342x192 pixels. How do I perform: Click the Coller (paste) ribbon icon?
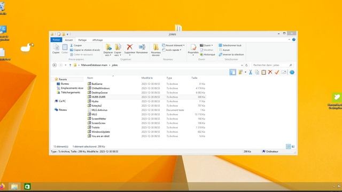[x=65, y=49]
